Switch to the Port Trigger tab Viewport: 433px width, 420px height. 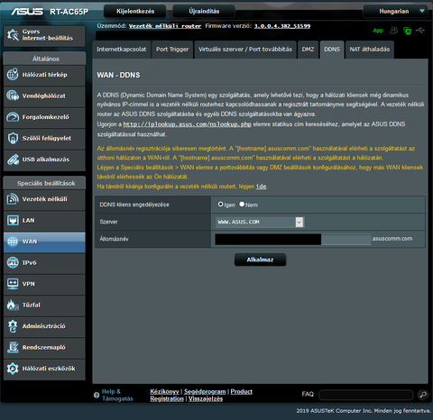tap(172, 50)
